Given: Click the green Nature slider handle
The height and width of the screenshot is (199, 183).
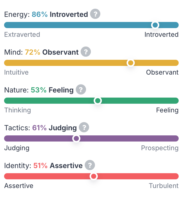Looking at the screenshot, I should [97, 101].
